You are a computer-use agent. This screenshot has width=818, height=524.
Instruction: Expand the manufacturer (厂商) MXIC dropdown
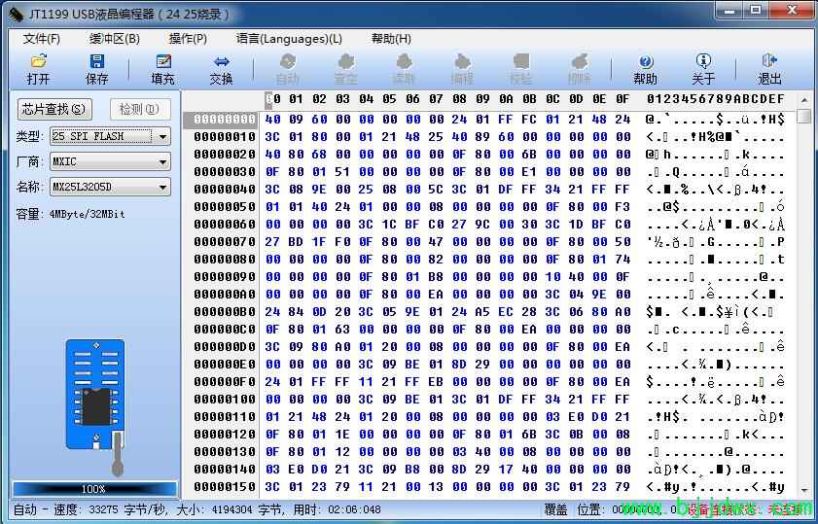click(162, 162)
